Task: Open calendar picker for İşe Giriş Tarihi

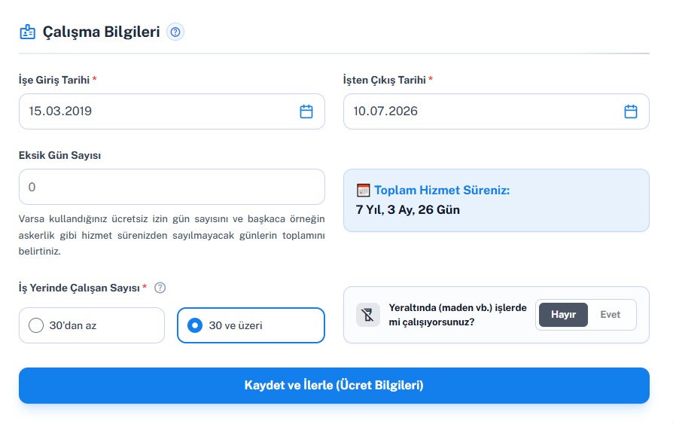Action: click(306, 111)
